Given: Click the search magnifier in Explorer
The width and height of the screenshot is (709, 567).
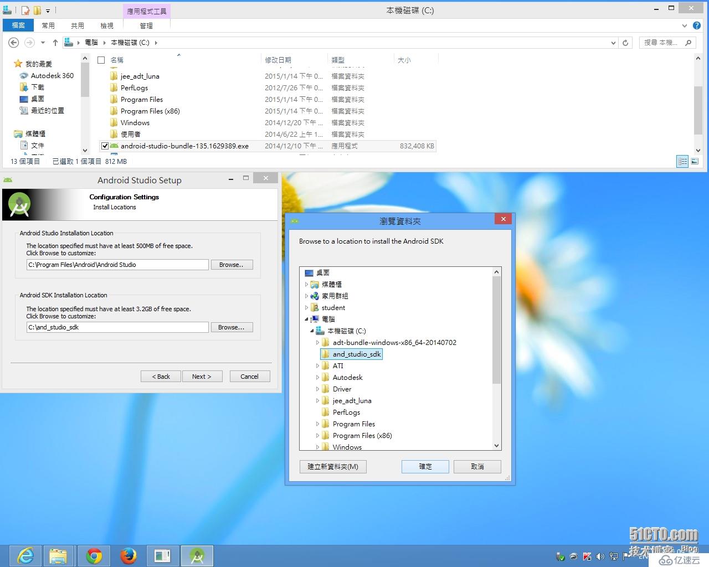Looking at the screenshot, I should (688, 43).
